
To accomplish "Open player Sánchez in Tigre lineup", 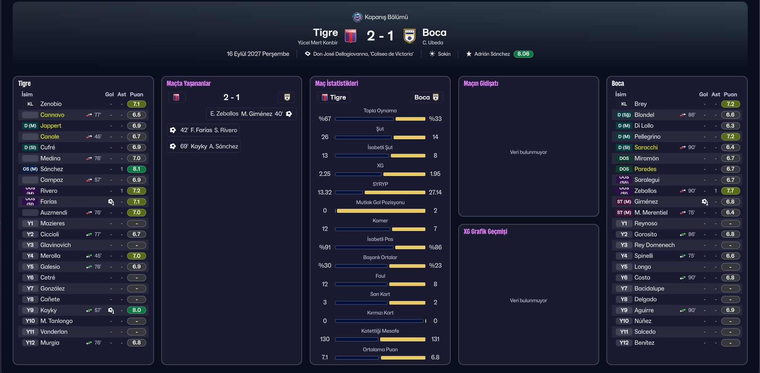I will pos(51,169).
